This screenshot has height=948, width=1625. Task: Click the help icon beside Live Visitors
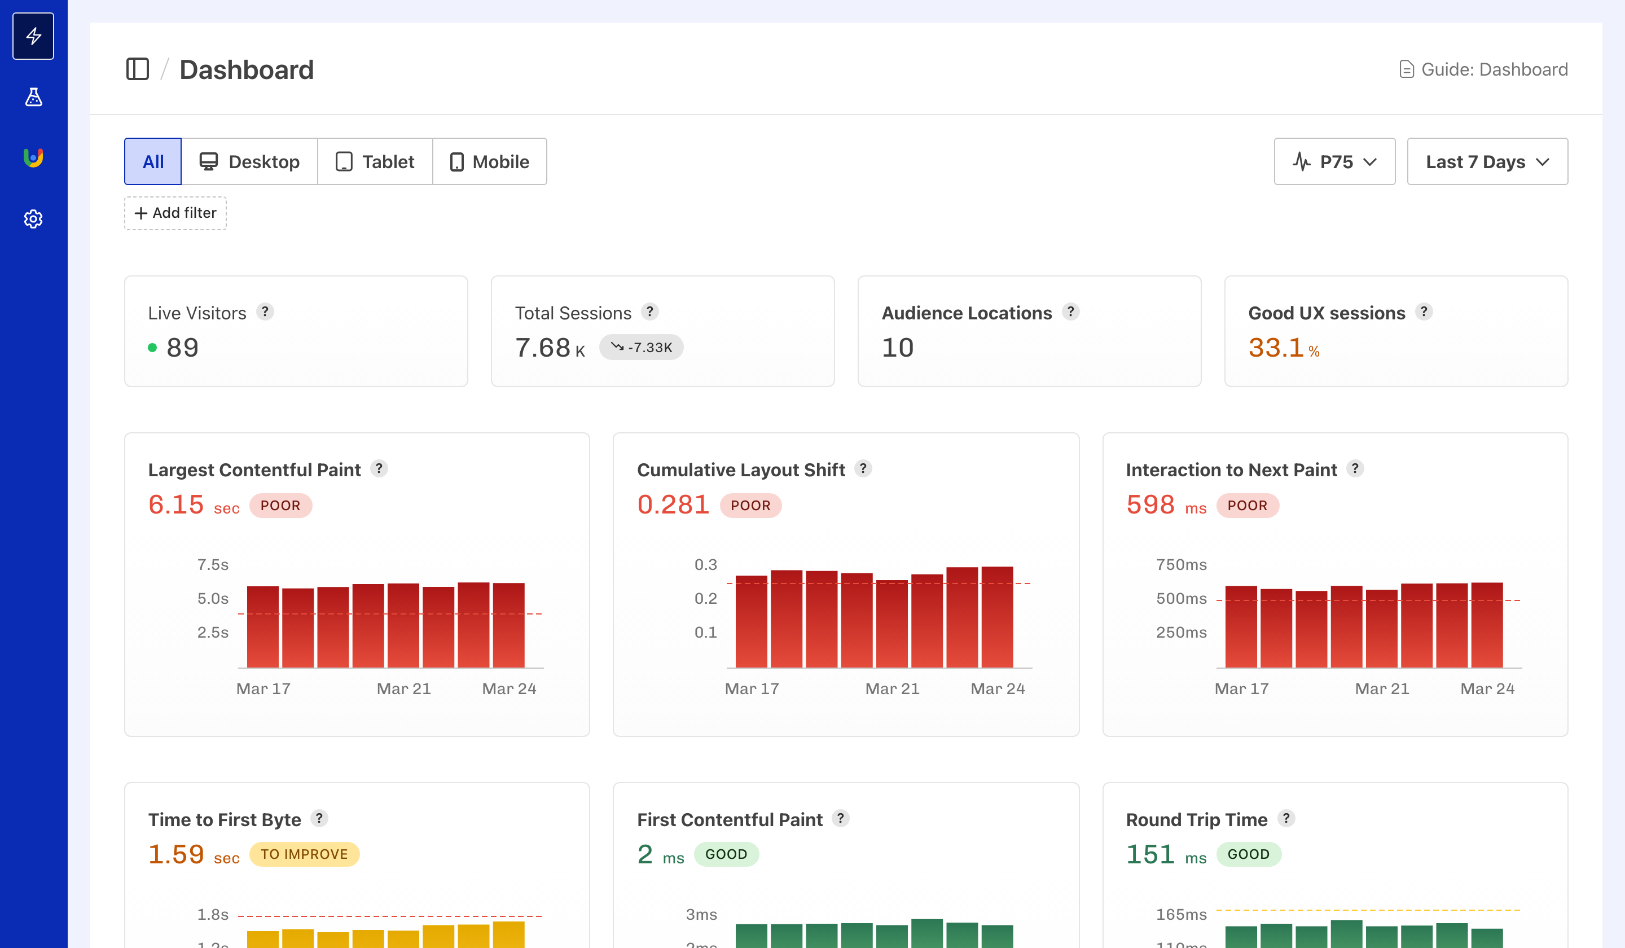pos(266,312)
